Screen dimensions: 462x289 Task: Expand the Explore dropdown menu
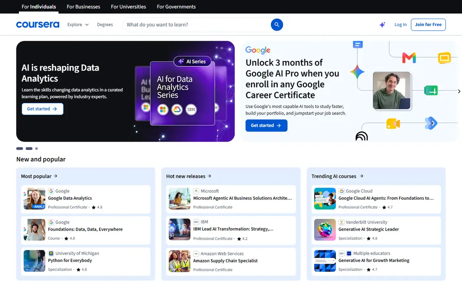[x=78, y=25]
